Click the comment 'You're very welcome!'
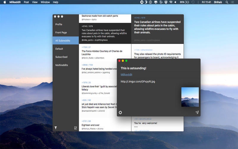The height and width of the screenshot is (149, 238). tap(145, 123)
